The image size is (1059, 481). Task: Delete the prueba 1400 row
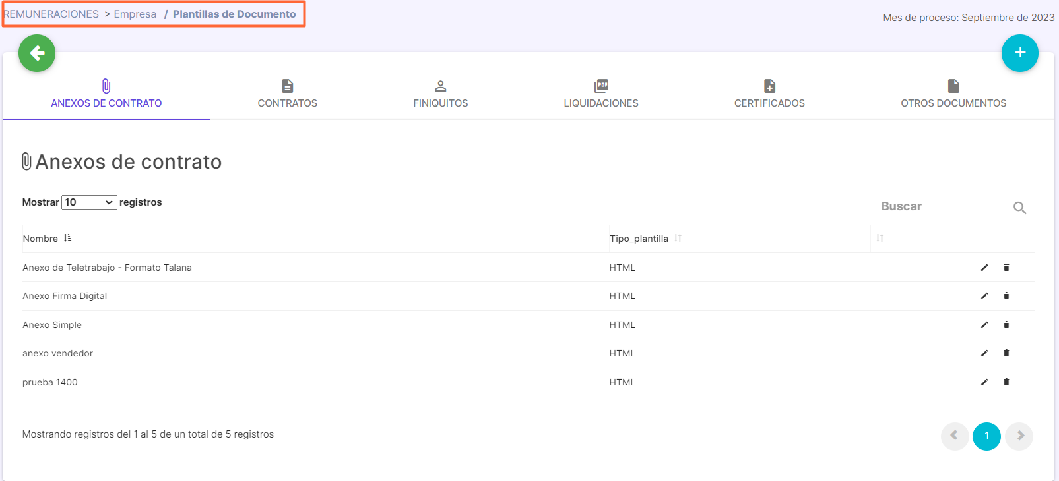point(1006,382)
